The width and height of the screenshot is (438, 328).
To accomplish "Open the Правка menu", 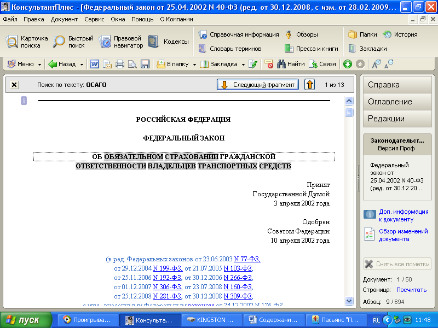I will (34, 19).
